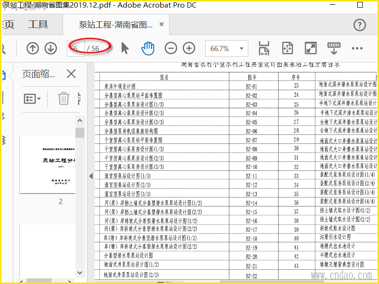Zoom out with the minus button
Screen dimensions: 379x284
pos(171,48)
